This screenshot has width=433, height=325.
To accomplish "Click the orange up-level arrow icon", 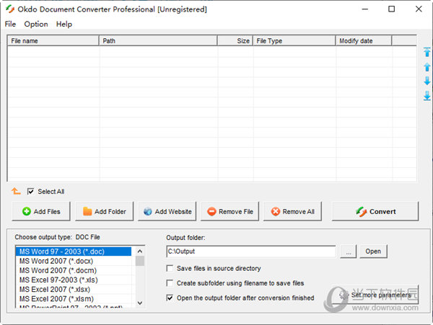I will 16,191.
